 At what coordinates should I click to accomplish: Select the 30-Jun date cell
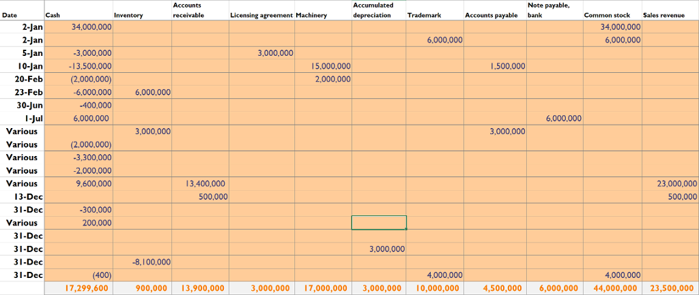(x=23, y=106)
